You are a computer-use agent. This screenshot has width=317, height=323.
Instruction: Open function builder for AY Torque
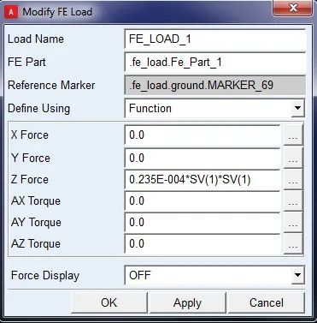pyautogui.click(x=293, y=223)
